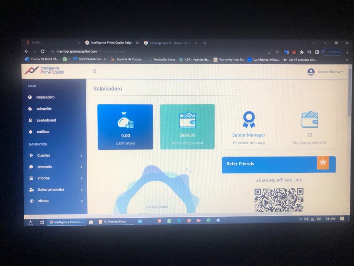The height and width of the screenshot is (266, 354).
Task: Expand the Idioma language chevron
Action: 82,201
